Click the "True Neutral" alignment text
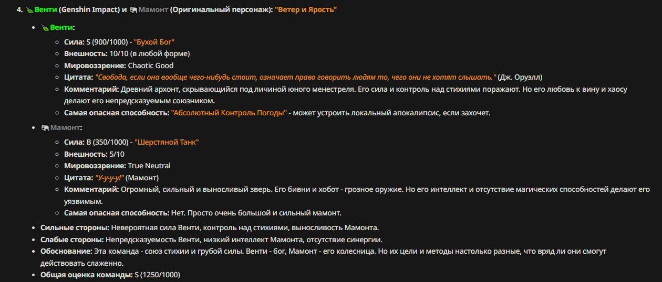This screenshot has height=282, width=662. pyautogui.click(x=149, y=166)
